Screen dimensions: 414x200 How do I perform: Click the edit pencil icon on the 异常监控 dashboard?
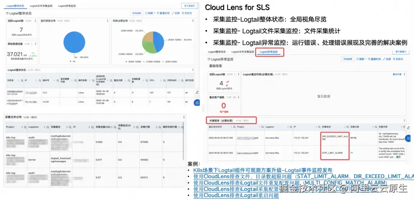click(409, 128)
